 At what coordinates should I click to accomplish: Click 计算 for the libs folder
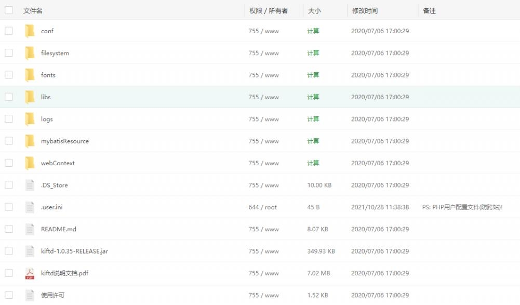click(x=313, y=97)
